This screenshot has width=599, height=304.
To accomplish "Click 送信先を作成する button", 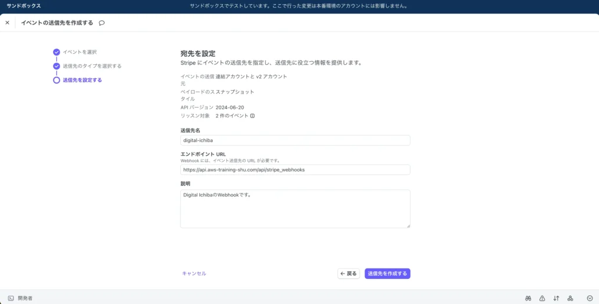I will pos(387,274).
